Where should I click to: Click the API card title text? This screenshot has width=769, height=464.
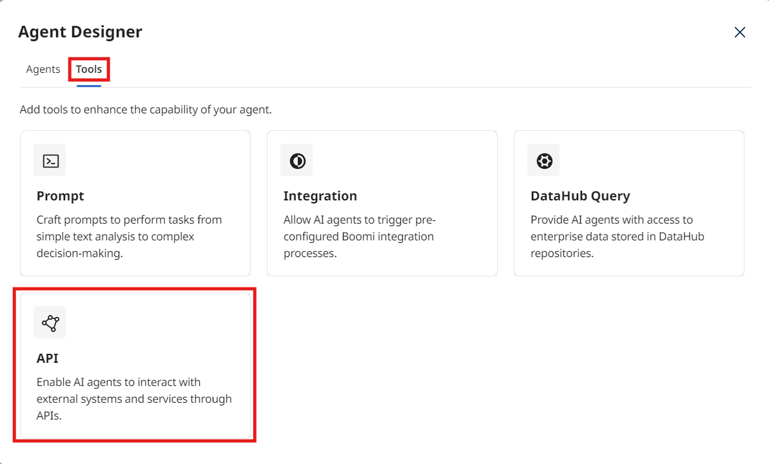click(46, 358)
